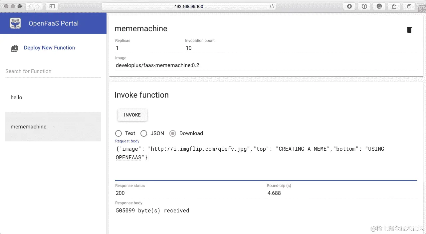Focus the Search for Function field
Image resolution: width=426 pixels, height=234 pixels.
click(53, 71)
